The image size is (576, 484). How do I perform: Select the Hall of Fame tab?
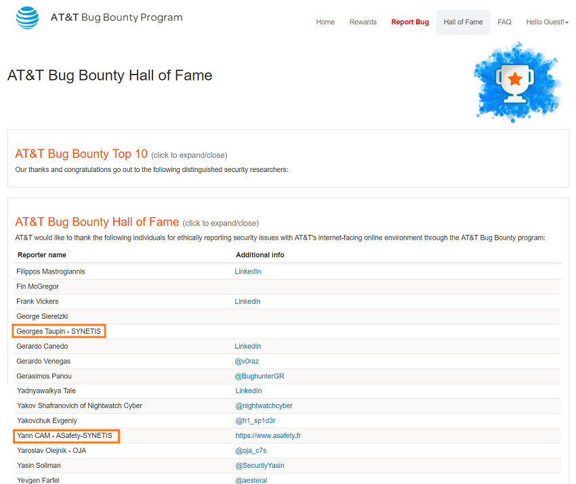[x=463, y=22]
